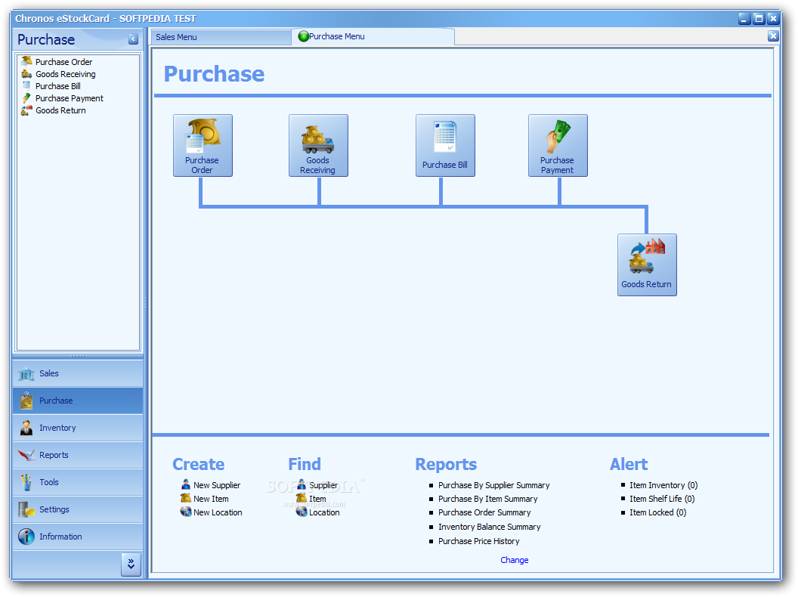The height and width of the screenshot is (597, 798).
Task: Click the green status icon on Purchase Menu tab
Action: (303, 36)
